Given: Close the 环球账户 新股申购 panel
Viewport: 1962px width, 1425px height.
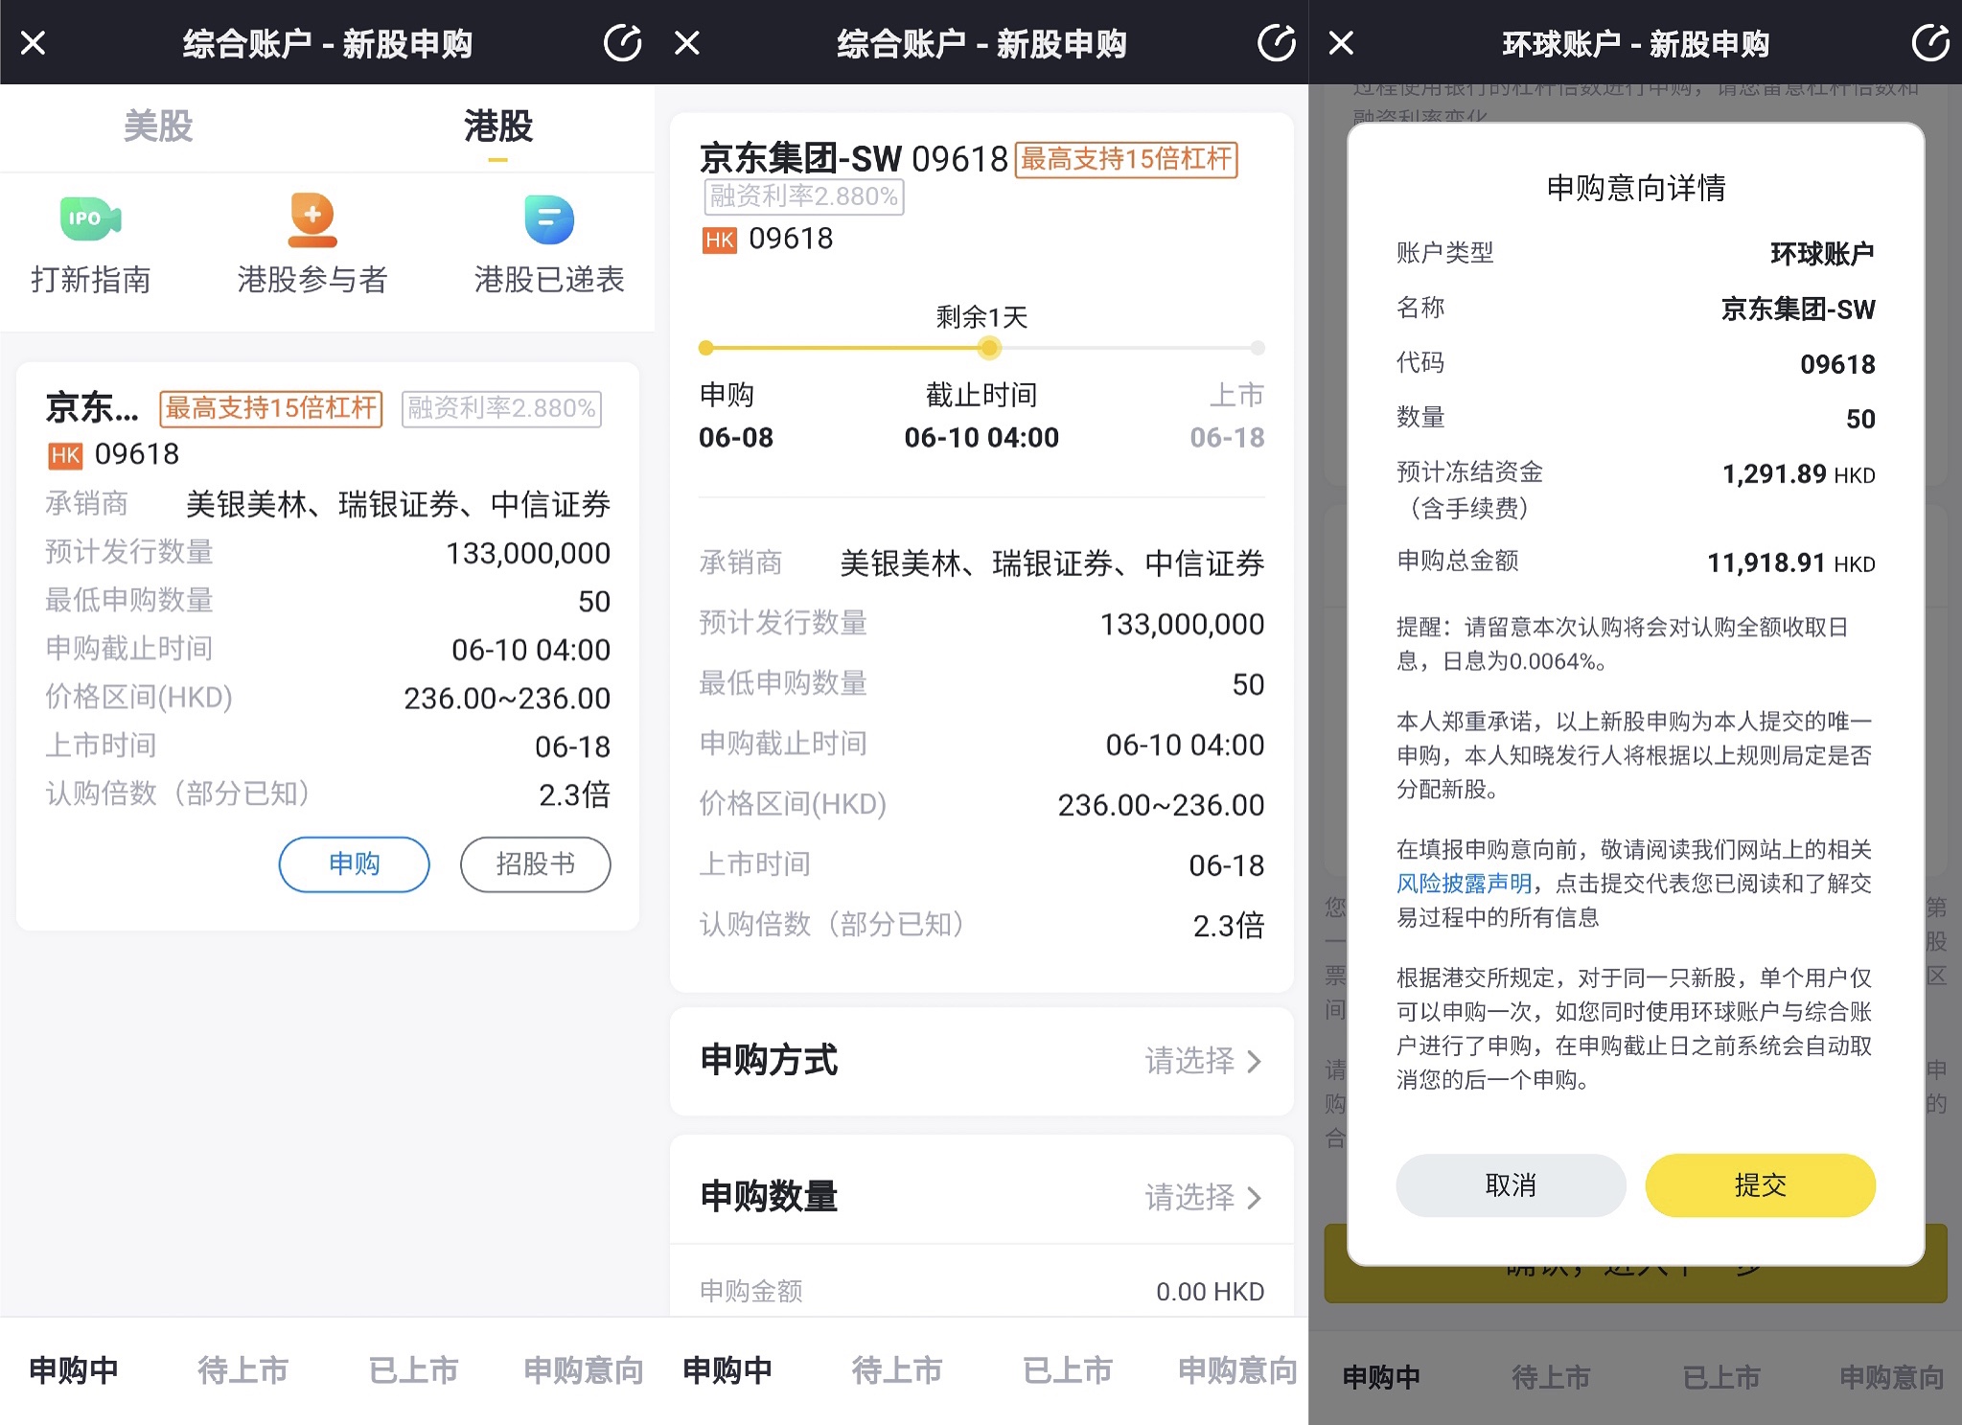Looking at the screenshot, I should click(x=1341, y=43).
